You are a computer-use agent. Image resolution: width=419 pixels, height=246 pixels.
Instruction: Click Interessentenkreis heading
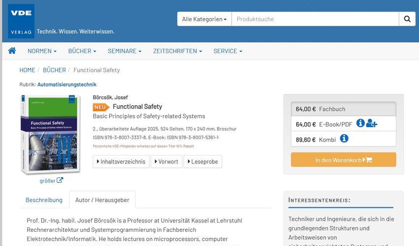pyautogui.click(x=319, y=200)
